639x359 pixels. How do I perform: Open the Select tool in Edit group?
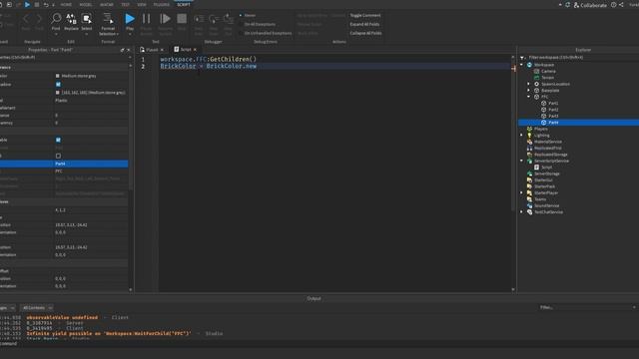click(87, 22)
